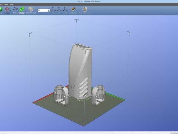Image resolution: width=178 pixels, height=134 pixels.
Task: Open the rotation angle combo box
Action: coord(44,10)
